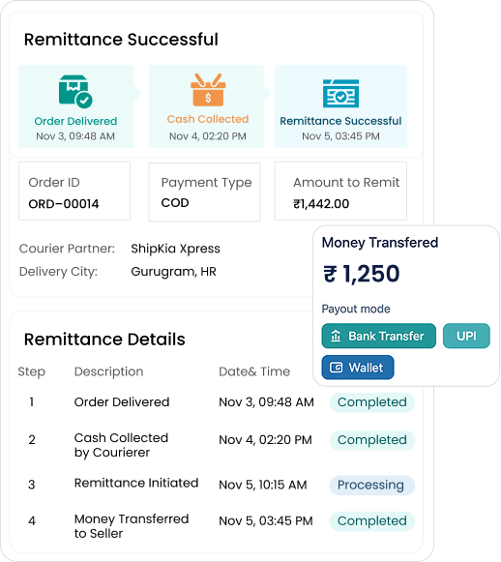Click the Remittance Successful certificate icon
Screen dimensions: 501x562
click(340, 93)
